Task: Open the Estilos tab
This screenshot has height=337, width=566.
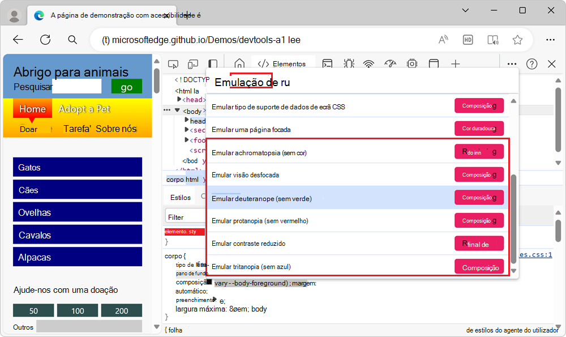Action: (x=181, y=198)
